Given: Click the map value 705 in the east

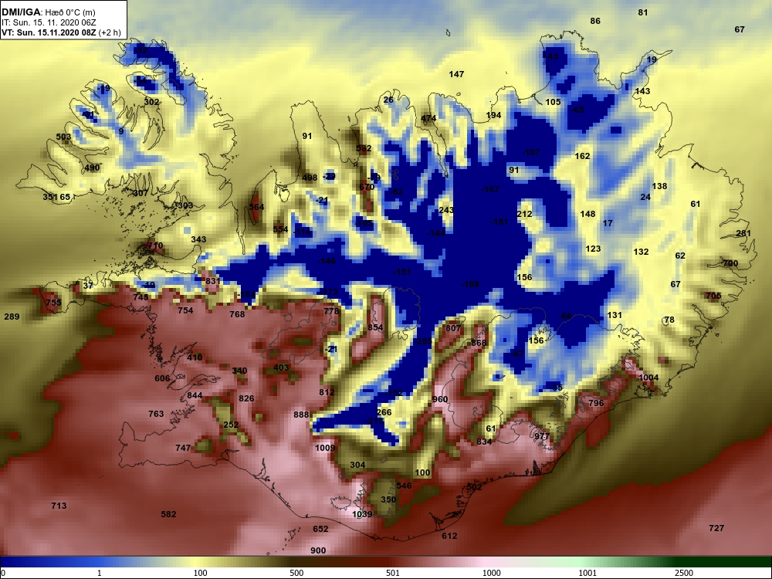Looking at the screenshot, I should [x=713, y=296].
